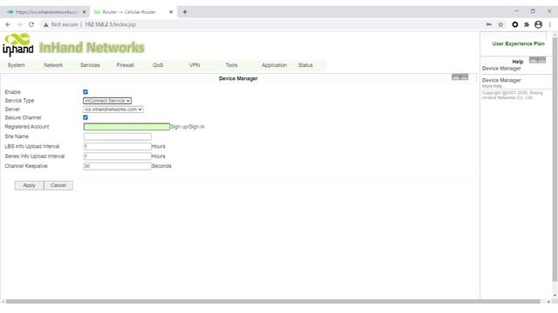Open the User Experience Plan link
Screen dimensions: 558x313
(518, 43)
